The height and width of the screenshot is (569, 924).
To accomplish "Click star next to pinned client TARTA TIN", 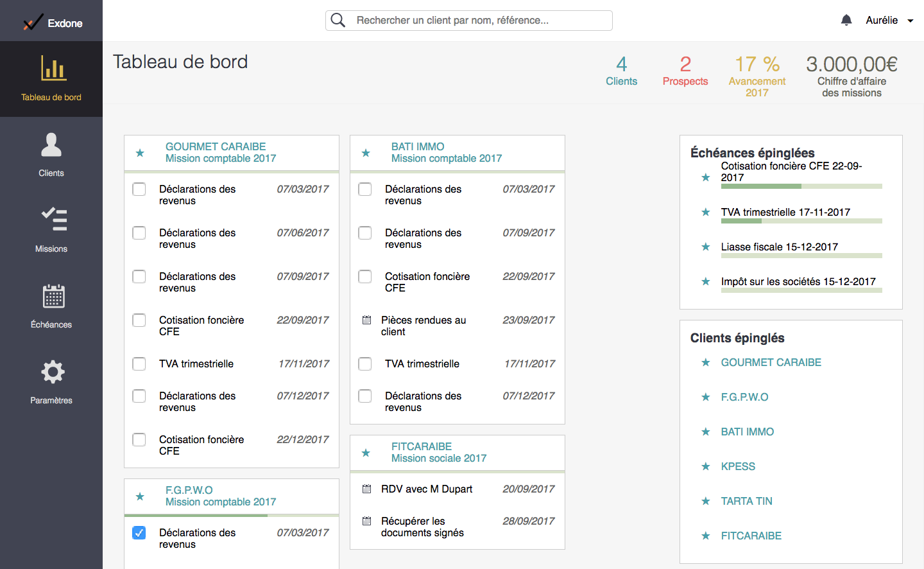I will 706,501.
